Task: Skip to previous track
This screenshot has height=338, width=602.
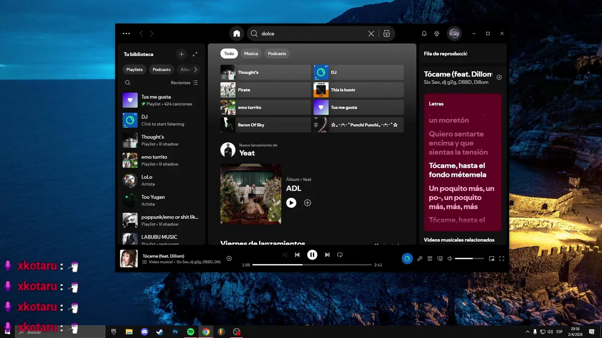Action: point(297,254)
